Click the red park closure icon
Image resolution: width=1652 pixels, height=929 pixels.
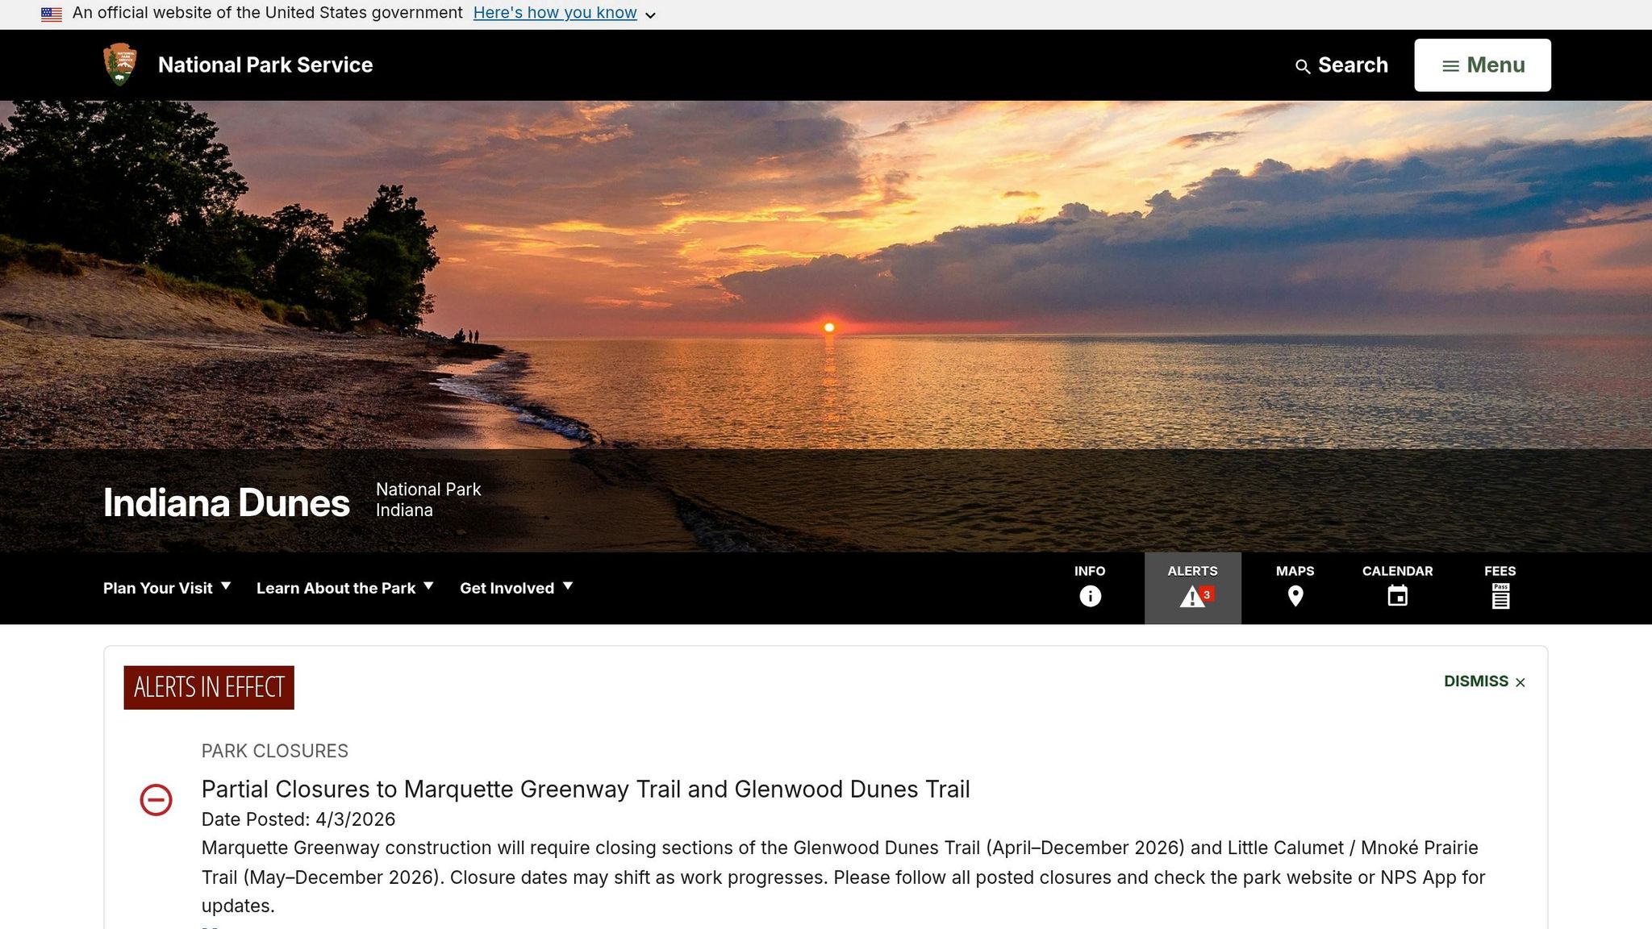(156, 800)
